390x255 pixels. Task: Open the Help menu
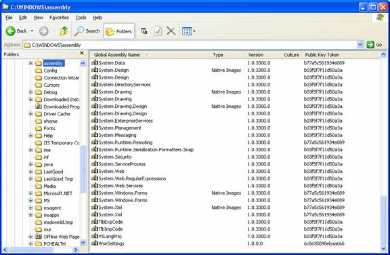tap(97, 18)
